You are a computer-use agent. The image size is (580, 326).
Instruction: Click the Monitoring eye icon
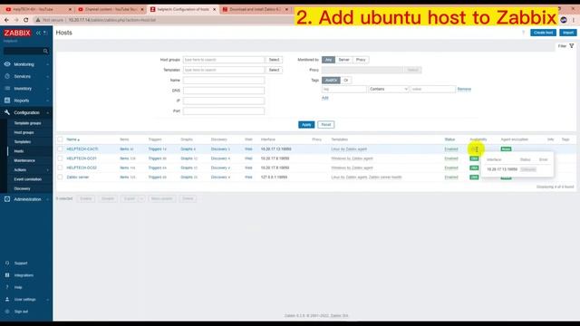7,64
